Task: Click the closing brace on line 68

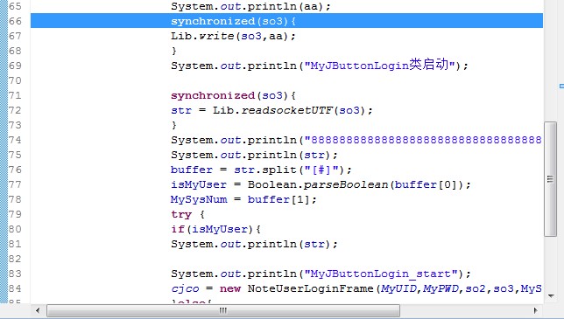Action: pyautogui.click(x=174, y=51)
